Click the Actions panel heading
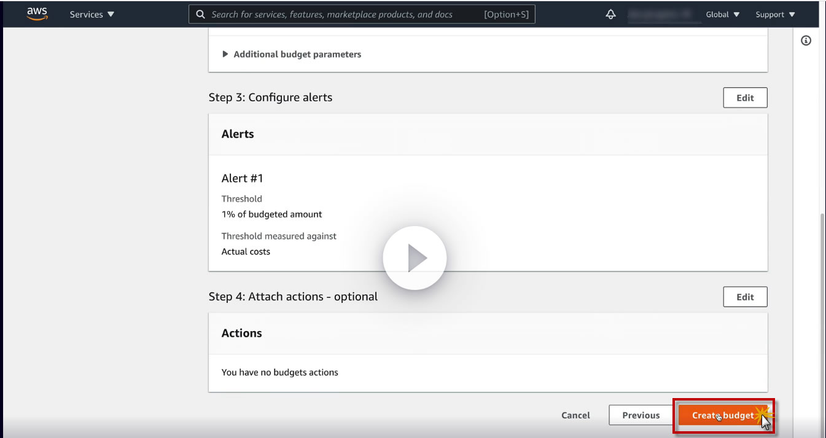The image size is (826, 438). coord(241,333)
